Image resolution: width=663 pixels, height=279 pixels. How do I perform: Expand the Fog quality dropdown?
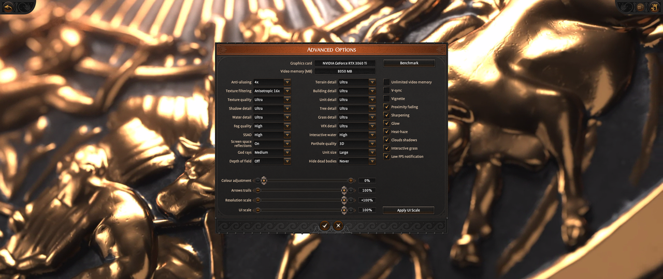tap(272, 126)
